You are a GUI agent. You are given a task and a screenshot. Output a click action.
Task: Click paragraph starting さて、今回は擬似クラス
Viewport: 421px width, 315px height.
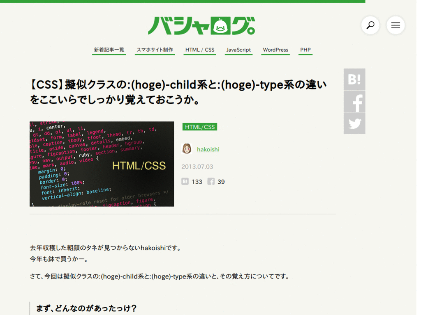(x=160, y=276)
